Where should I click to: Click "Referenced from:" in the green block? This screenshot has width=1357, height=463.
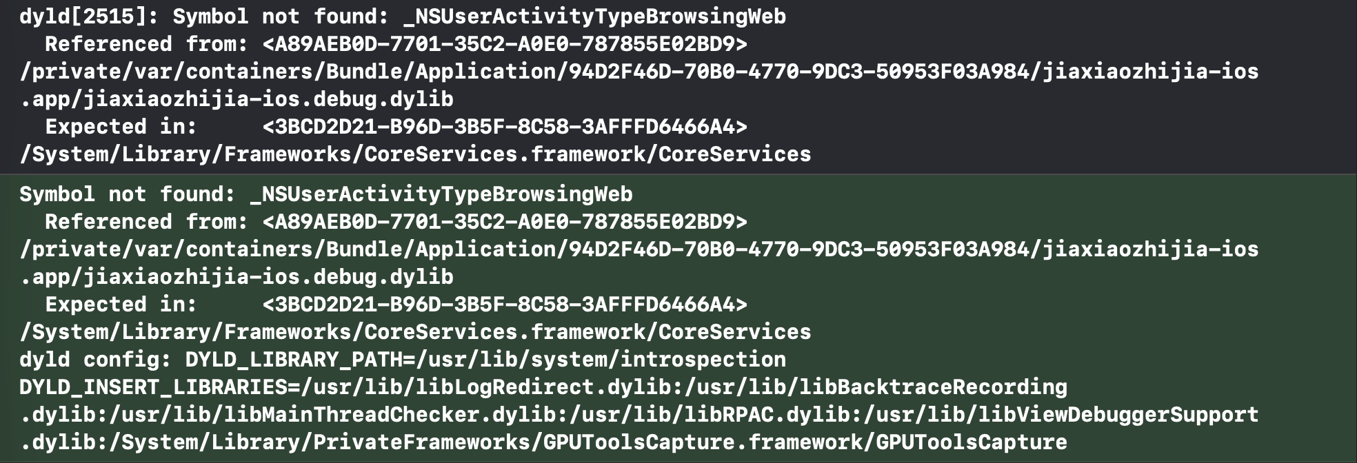tap(146, 222)
